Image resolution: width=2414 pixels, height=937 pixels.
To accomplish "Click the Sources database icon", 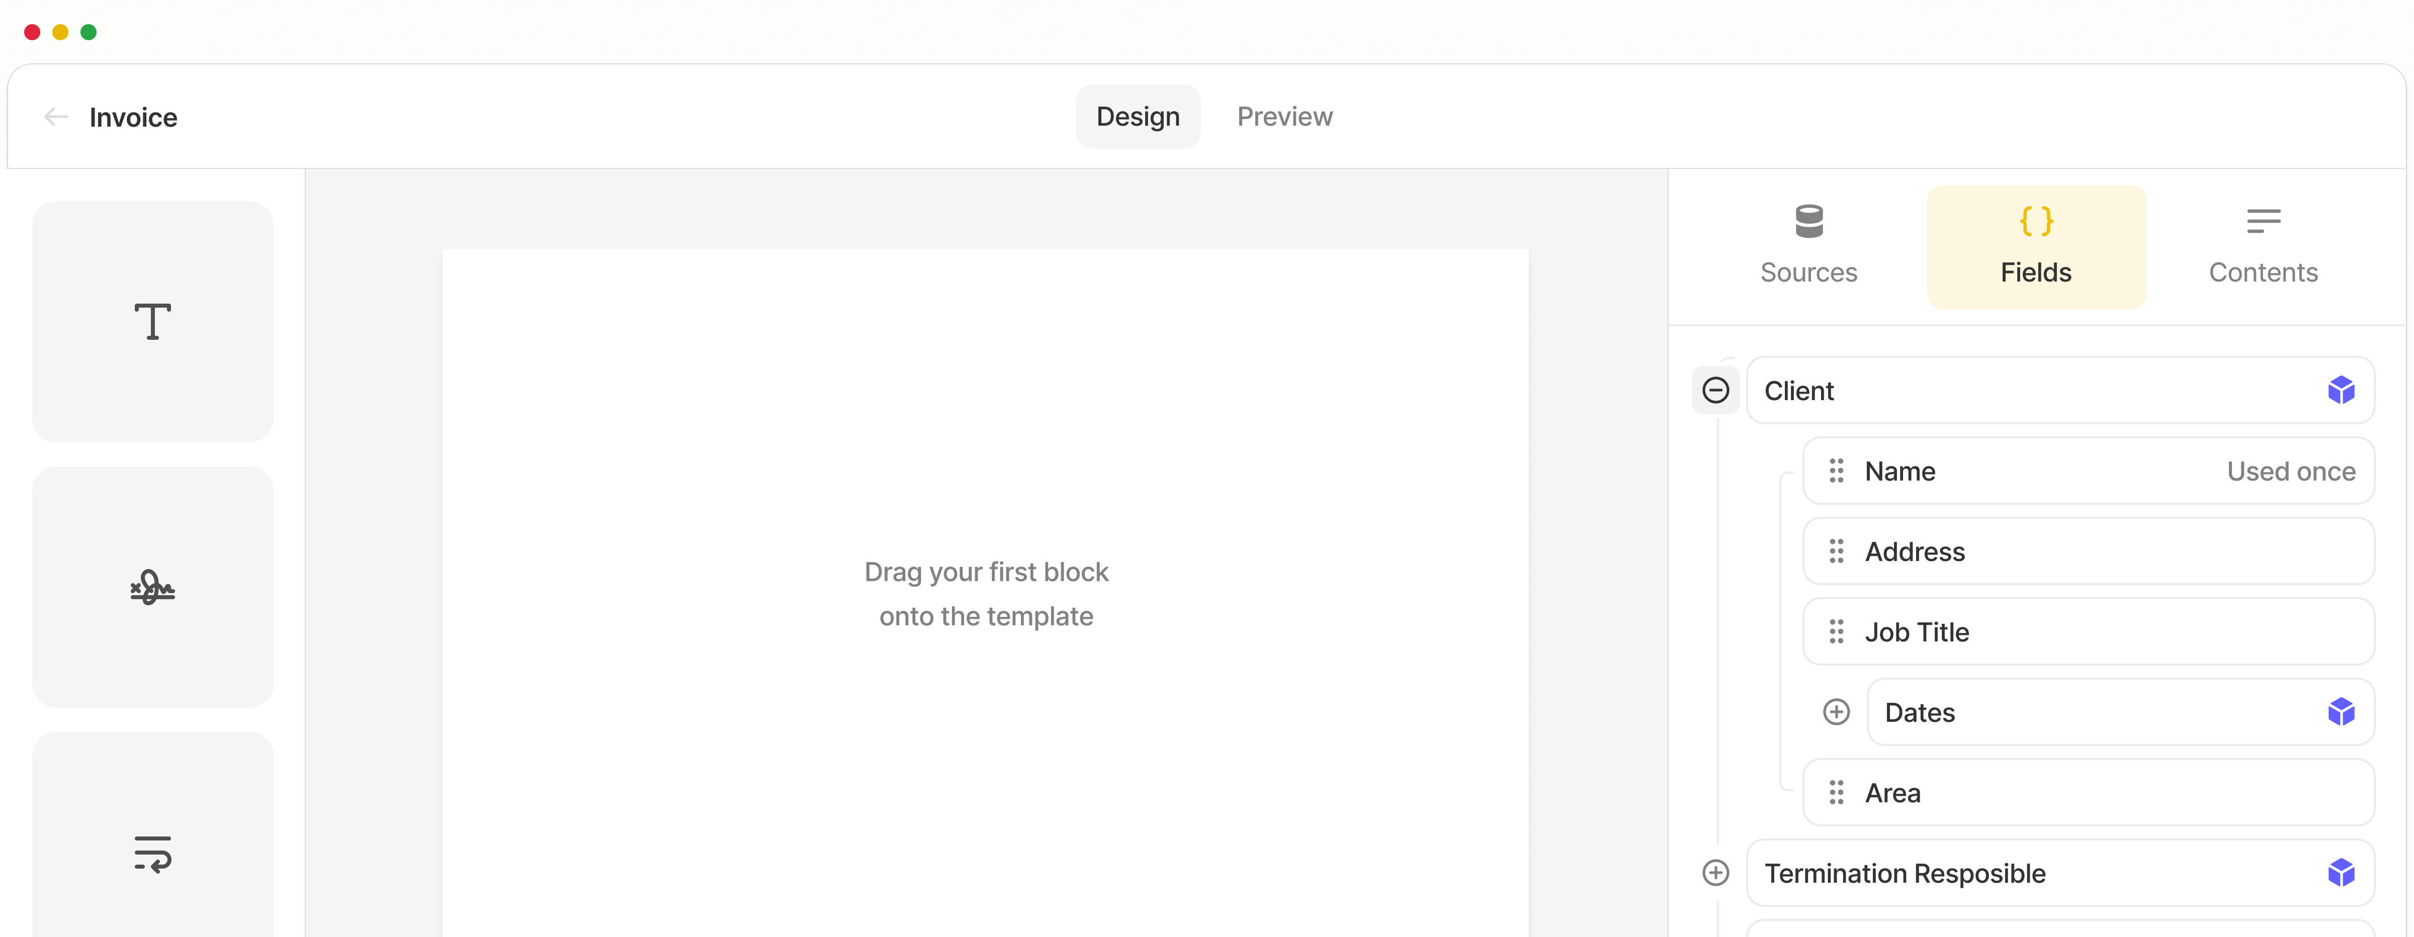I will click(x=1808, y=221).
